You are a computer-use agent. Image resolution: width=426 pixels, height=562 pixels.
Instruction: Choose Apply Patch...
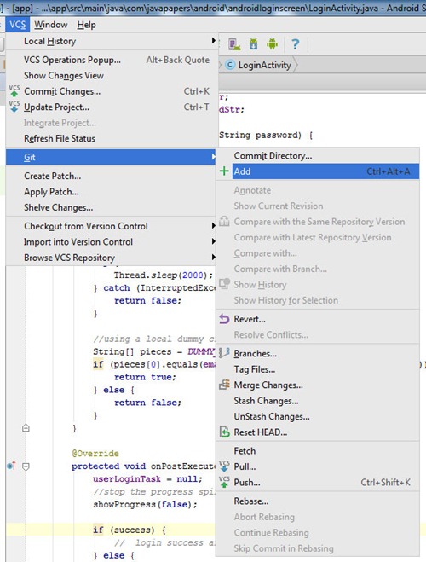(112, 192)
